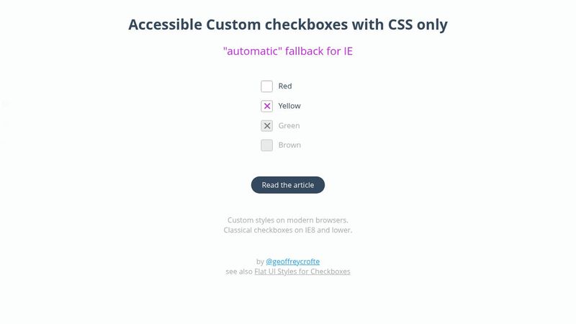Click the 'by' text before the author link
576x324 pixels.
[x=260, y=261]
